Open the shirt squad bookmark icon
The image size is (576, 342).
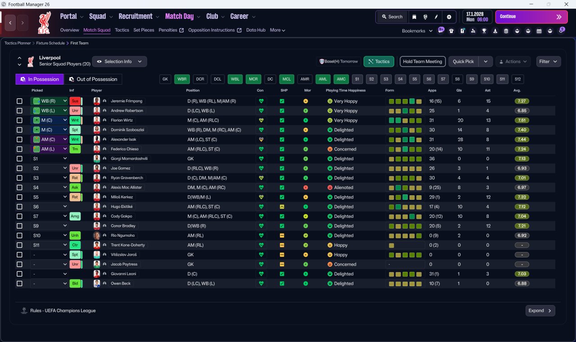[451, 31]
